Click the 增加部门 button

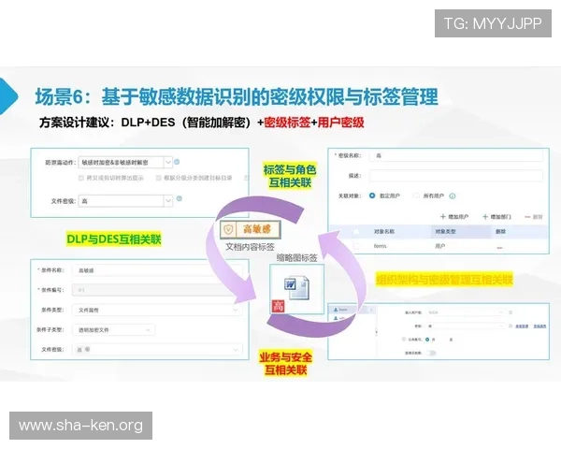click(496, 217)
